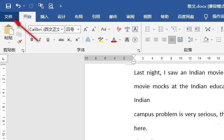
Task: Click the red font color button
Action: [114, 40]
